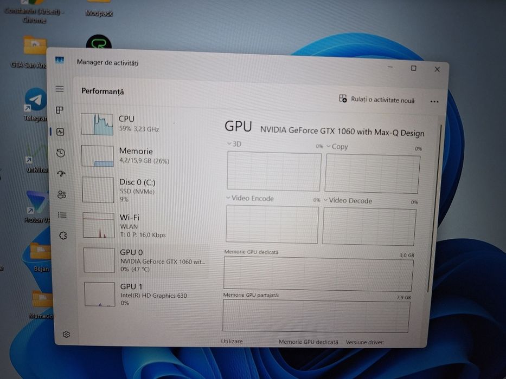Maximize the Task Manager window
Viewport: 506px width, 379px height.
(413, 68)
